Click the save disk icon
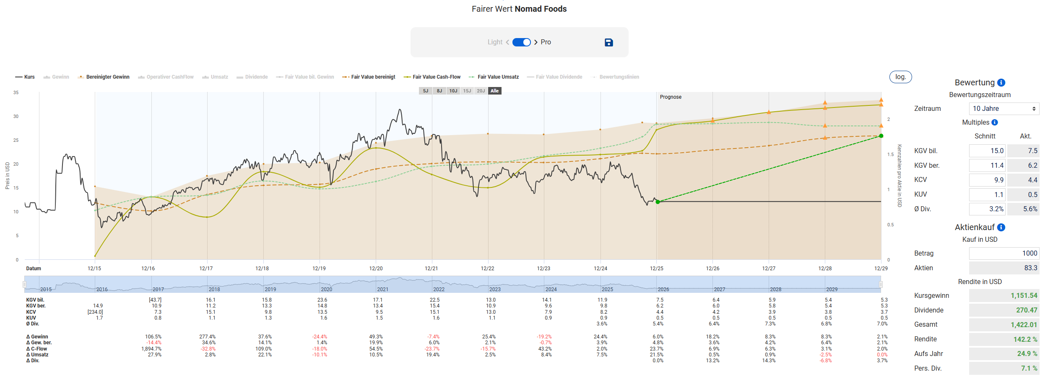 click(608, 42)
